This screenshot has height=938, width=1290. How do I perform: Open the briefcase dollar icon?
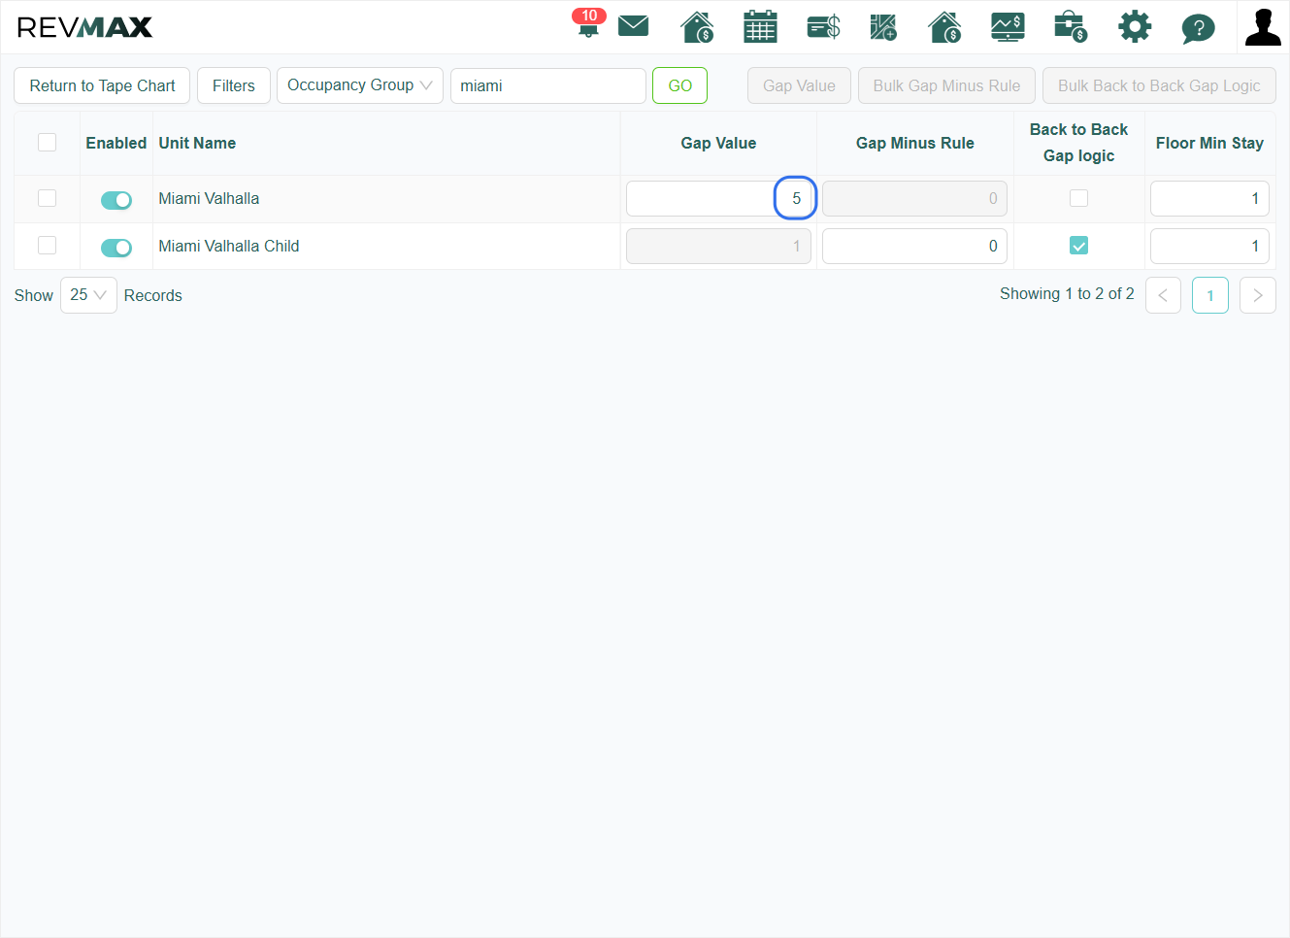(x=1071, y=27)
